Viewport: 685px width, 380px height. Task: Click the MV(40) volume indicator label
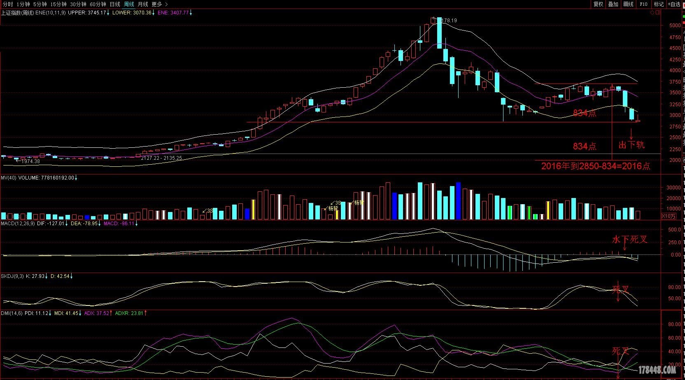pos(9,178)
